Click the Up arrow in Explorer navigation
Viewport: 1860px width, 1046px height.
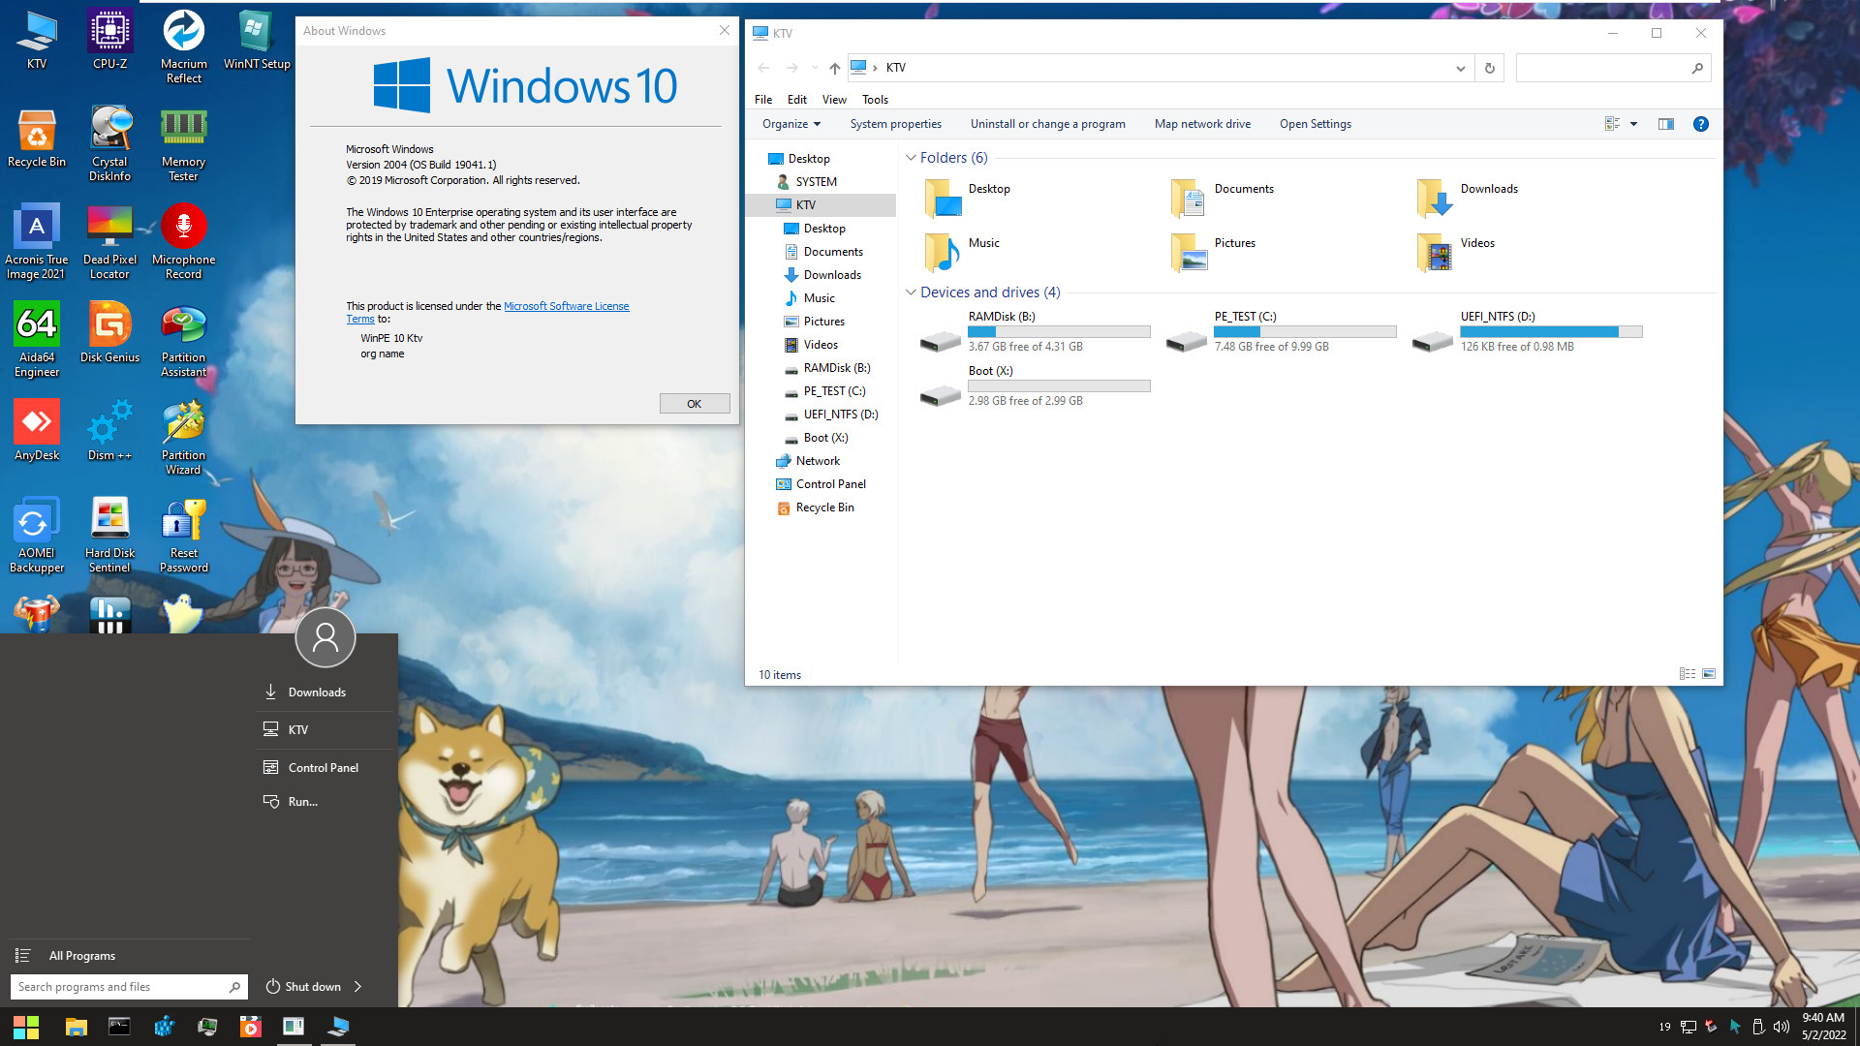click(834, 68)
